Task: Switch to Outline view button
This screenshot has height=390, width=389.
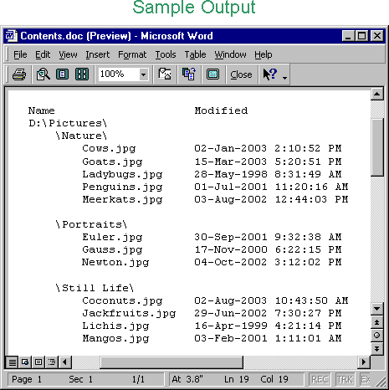Action: click(x=52, y=362)
